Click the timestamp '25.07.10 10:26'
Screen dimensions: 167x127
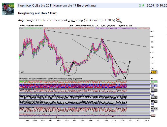tap(157, 6)
